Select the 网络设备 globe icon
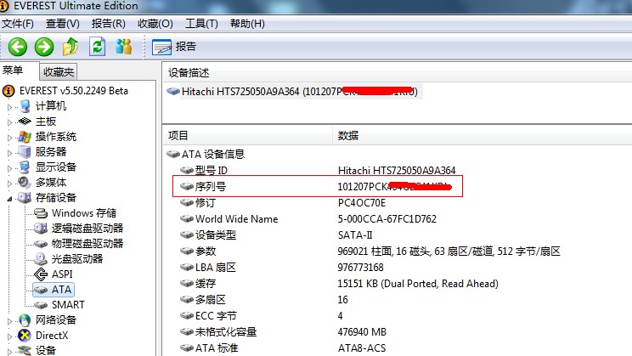The width and height of the screenshot is (632, 356). coord(25,320)
